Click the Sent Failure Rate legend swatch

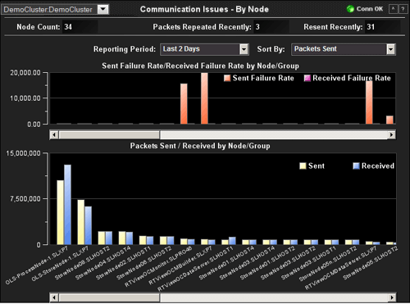tap(227, 79)
